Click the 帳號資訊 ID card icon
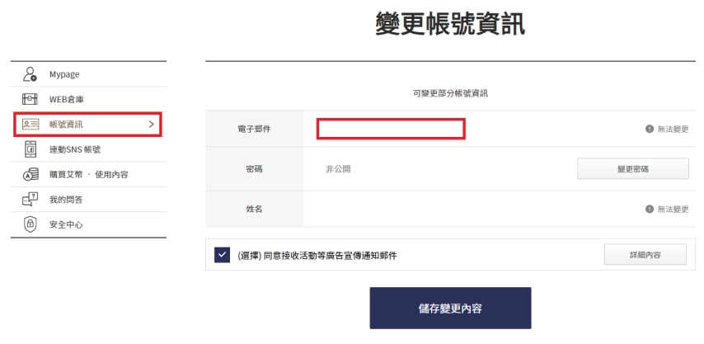The height and width of the screenshot is (344, 704). click(30, 125)
